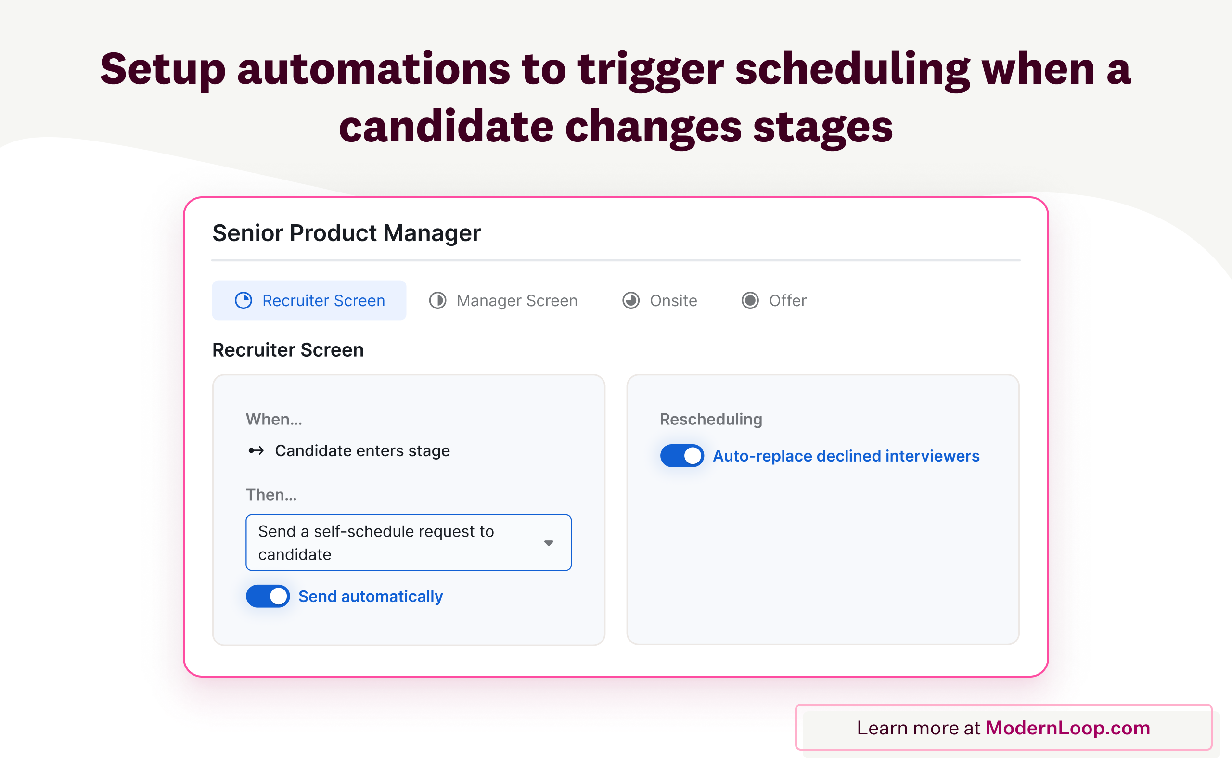Open the ModernLoop.com link
The image size is (1232, 770).
(1067, 728)
